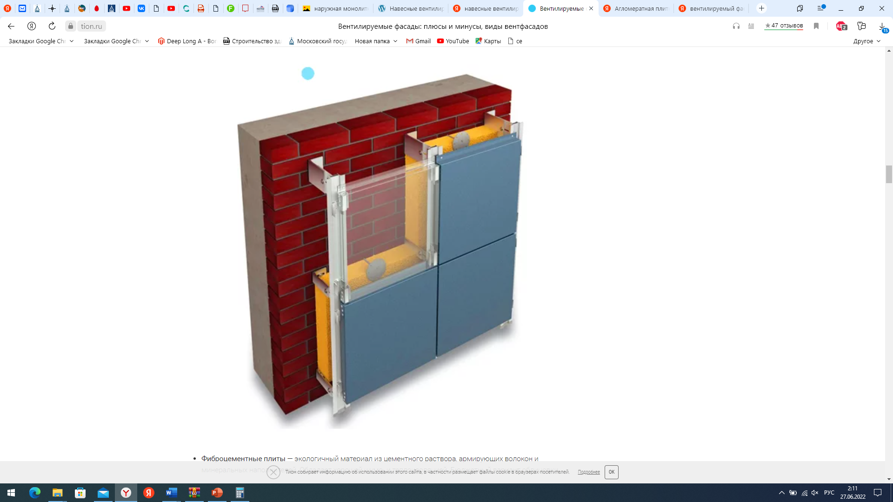Screen dimensions: 893x502
Task: Open WinRAR from the taskbar
Action: 194,493
